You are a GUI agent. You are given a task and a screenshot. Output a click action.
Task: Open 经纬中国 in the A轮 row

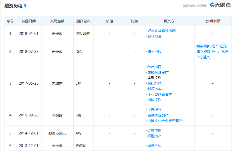[x=154, y=130]
